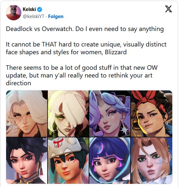
Task: Open white-haired woman portrait in top-left
Action: 27,114
